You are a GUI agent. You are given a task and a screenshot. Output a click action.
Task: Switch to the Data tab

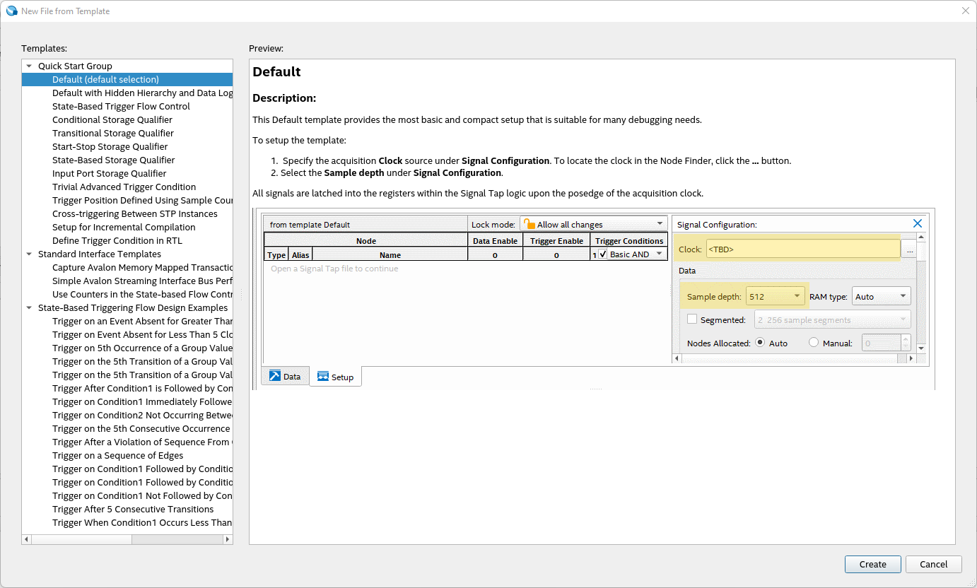click(x=285, y=377)
